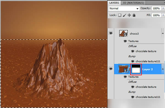The height and width of the screenshot is (108, 165).
Task: Switch to the 3D {MATERIALS} tab
Action: [x=133, y=3]
